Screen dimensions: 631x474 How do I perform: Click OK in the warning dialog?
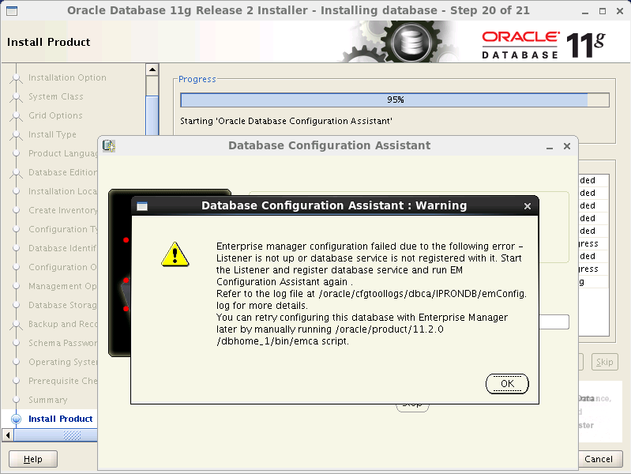click(x=507, y=384)
